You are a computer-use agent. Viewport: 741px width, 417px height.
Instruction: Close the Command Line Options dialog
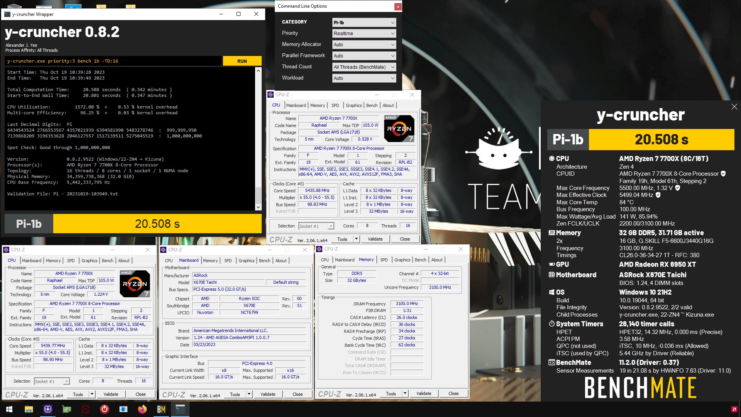[x=398, y=7]
